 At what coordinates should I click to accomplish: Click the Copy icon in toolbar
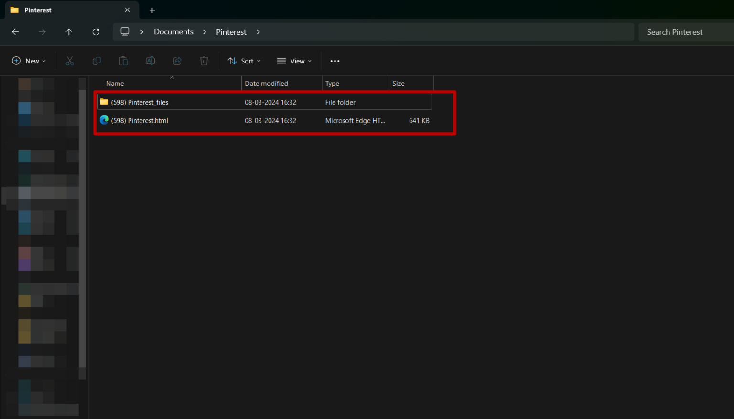coord(97,61)
